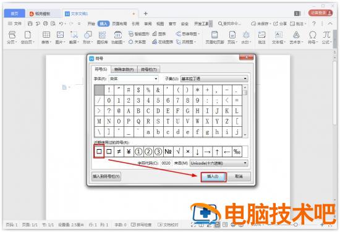The height and width of the screenshot is (232, 340).
Task: Pick the ≠ recently used symbol
Action: [x=119, y=152]
